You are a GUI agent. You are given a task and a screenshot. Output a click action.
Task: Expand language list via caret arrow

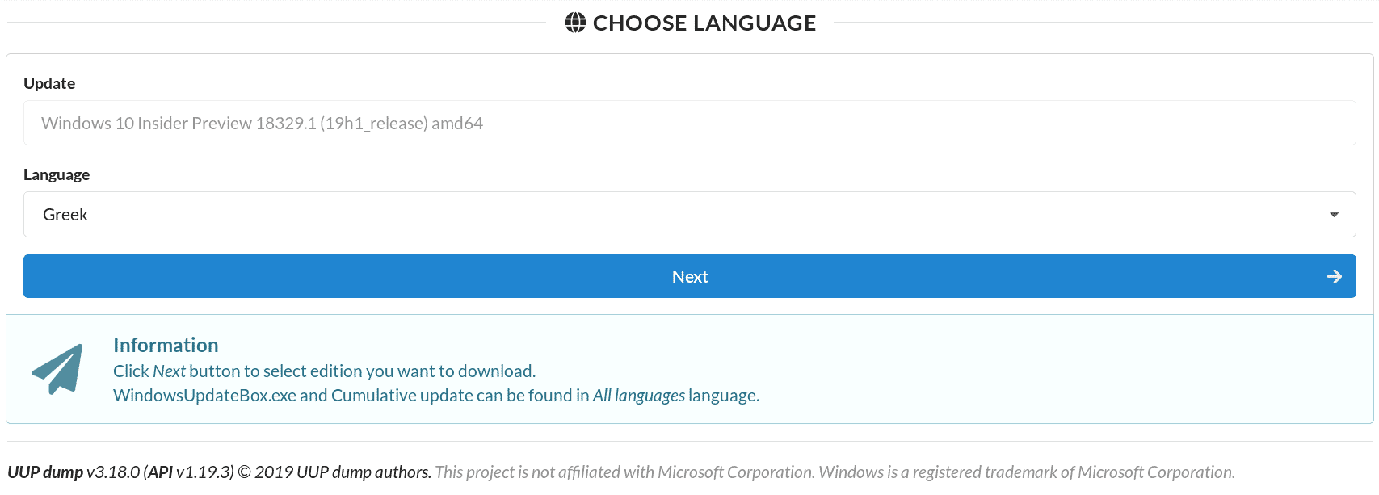[x=1334, y=215]
